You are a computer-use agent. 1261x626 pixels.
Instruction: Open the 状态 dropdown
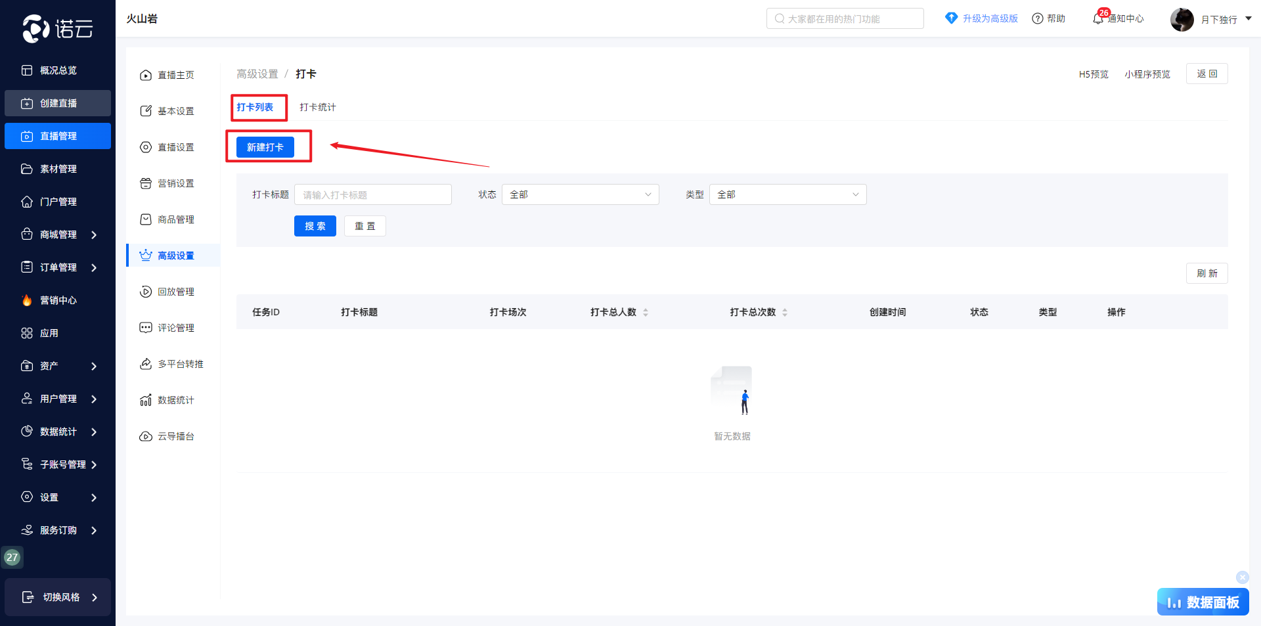[x=580, y=194]
